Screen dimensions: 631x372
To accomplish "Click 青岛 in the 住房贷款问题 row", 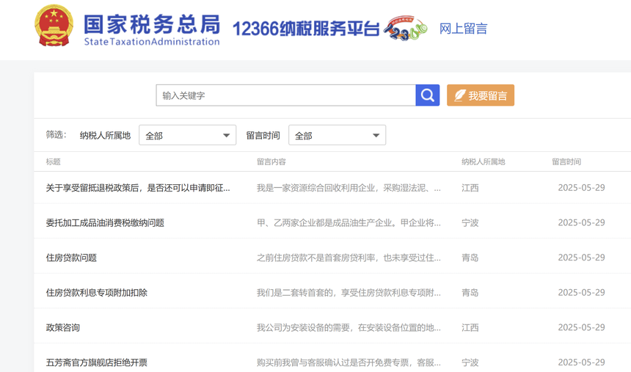I will point(470,258).
